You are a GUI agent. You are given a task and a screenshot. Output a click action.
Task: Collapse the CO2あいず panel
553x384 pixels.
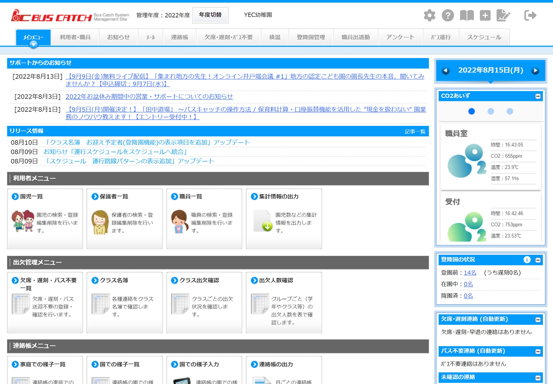point(538,96)
